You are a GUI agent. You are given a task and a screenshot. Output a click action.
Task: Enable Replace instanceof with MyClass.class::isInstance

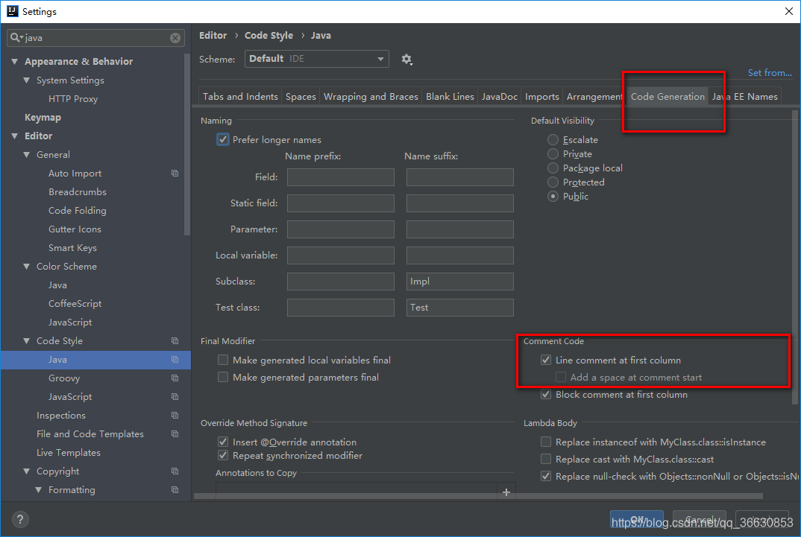click(x=546, y=442)
